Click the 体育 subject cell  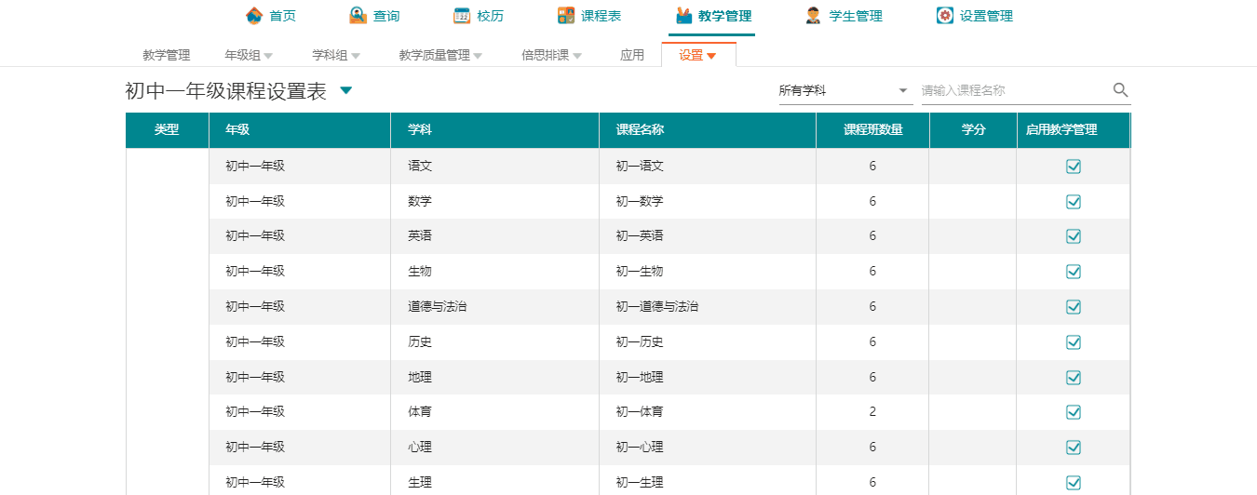click(494, 412)
